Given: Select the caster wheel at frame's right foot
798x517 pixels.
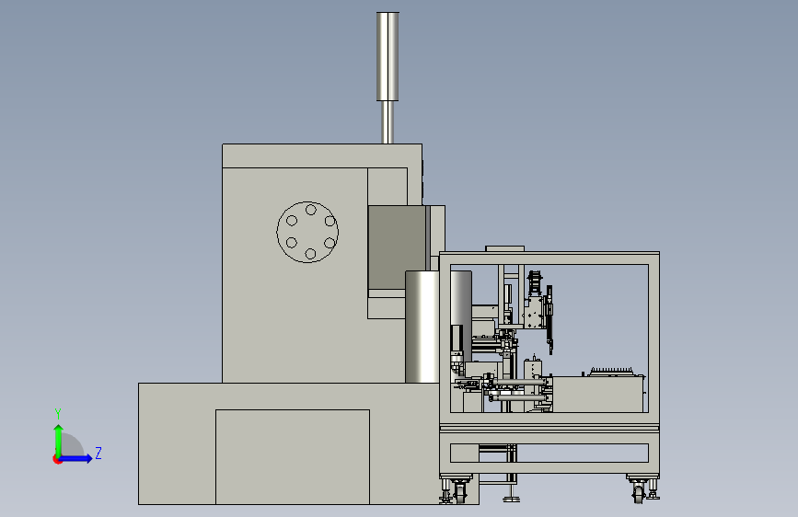Looking at the screenshot, I should [639, 492].
